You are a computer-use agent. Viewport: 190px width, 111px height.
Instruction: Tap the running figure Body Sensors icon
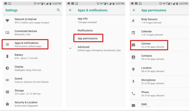pyautogui.click(x=133, y=21)
